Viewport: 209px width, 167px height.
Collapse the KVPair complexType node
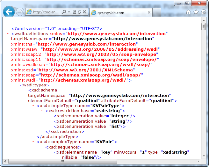point(33,142)
